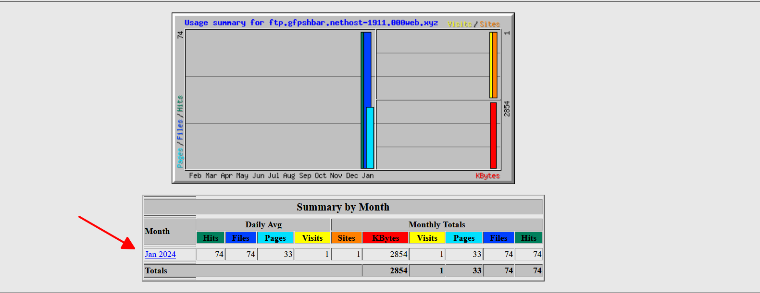The width and height of the screenshot is (760, 293).
Task: Click the green Hits bar for Jan
Action: coord(362,100)
